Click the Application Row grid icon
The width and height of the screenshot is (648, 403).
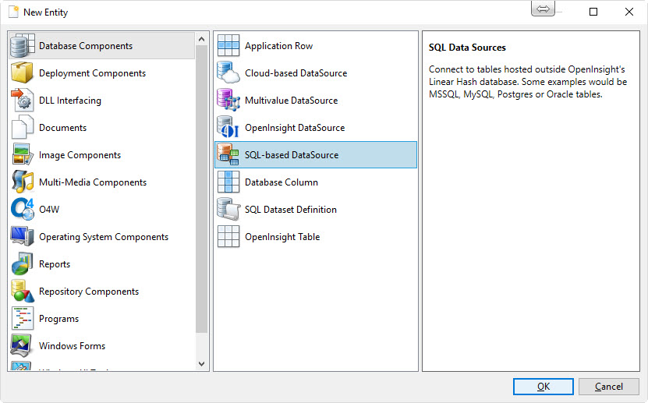coord(228,45)
